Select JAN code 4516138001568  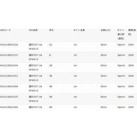9,86
